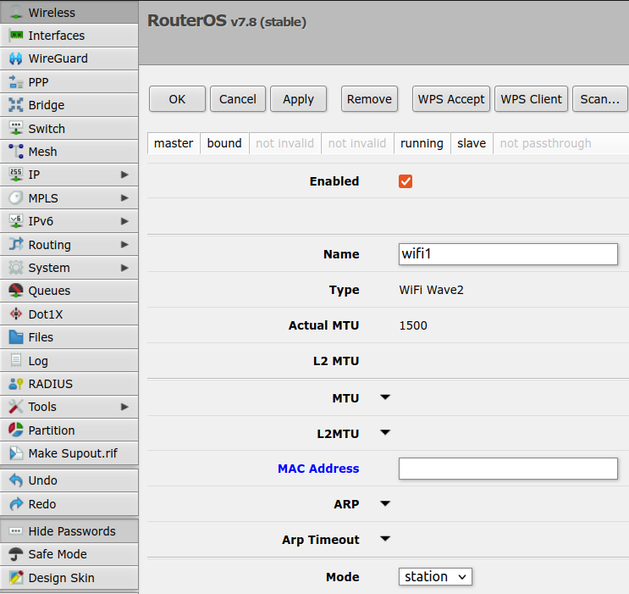Viewport: 629px width, 594px height.
Task: Click the IP menu icon
Action: pyautogui.click(x=16, y=175)
